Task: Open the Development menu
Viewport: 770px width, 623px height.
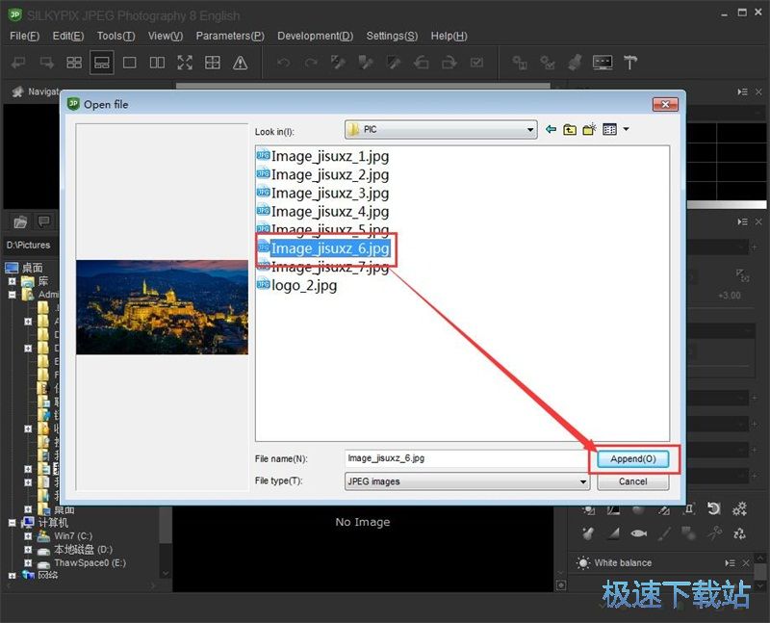Action: pos(315,36)
